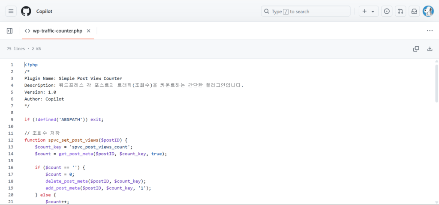Click the code brackets icon on tab
439x205 pixels.
pyautogui.click(x=27, y=31)
